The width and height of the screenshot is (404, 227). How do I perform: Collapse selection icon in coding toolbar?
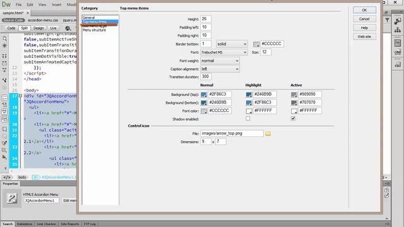tap(4, 63)
